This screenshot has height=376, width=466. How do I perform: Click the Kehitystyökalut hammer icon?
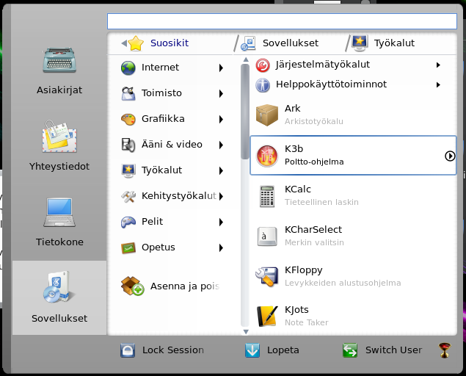[x=128, y=196]
